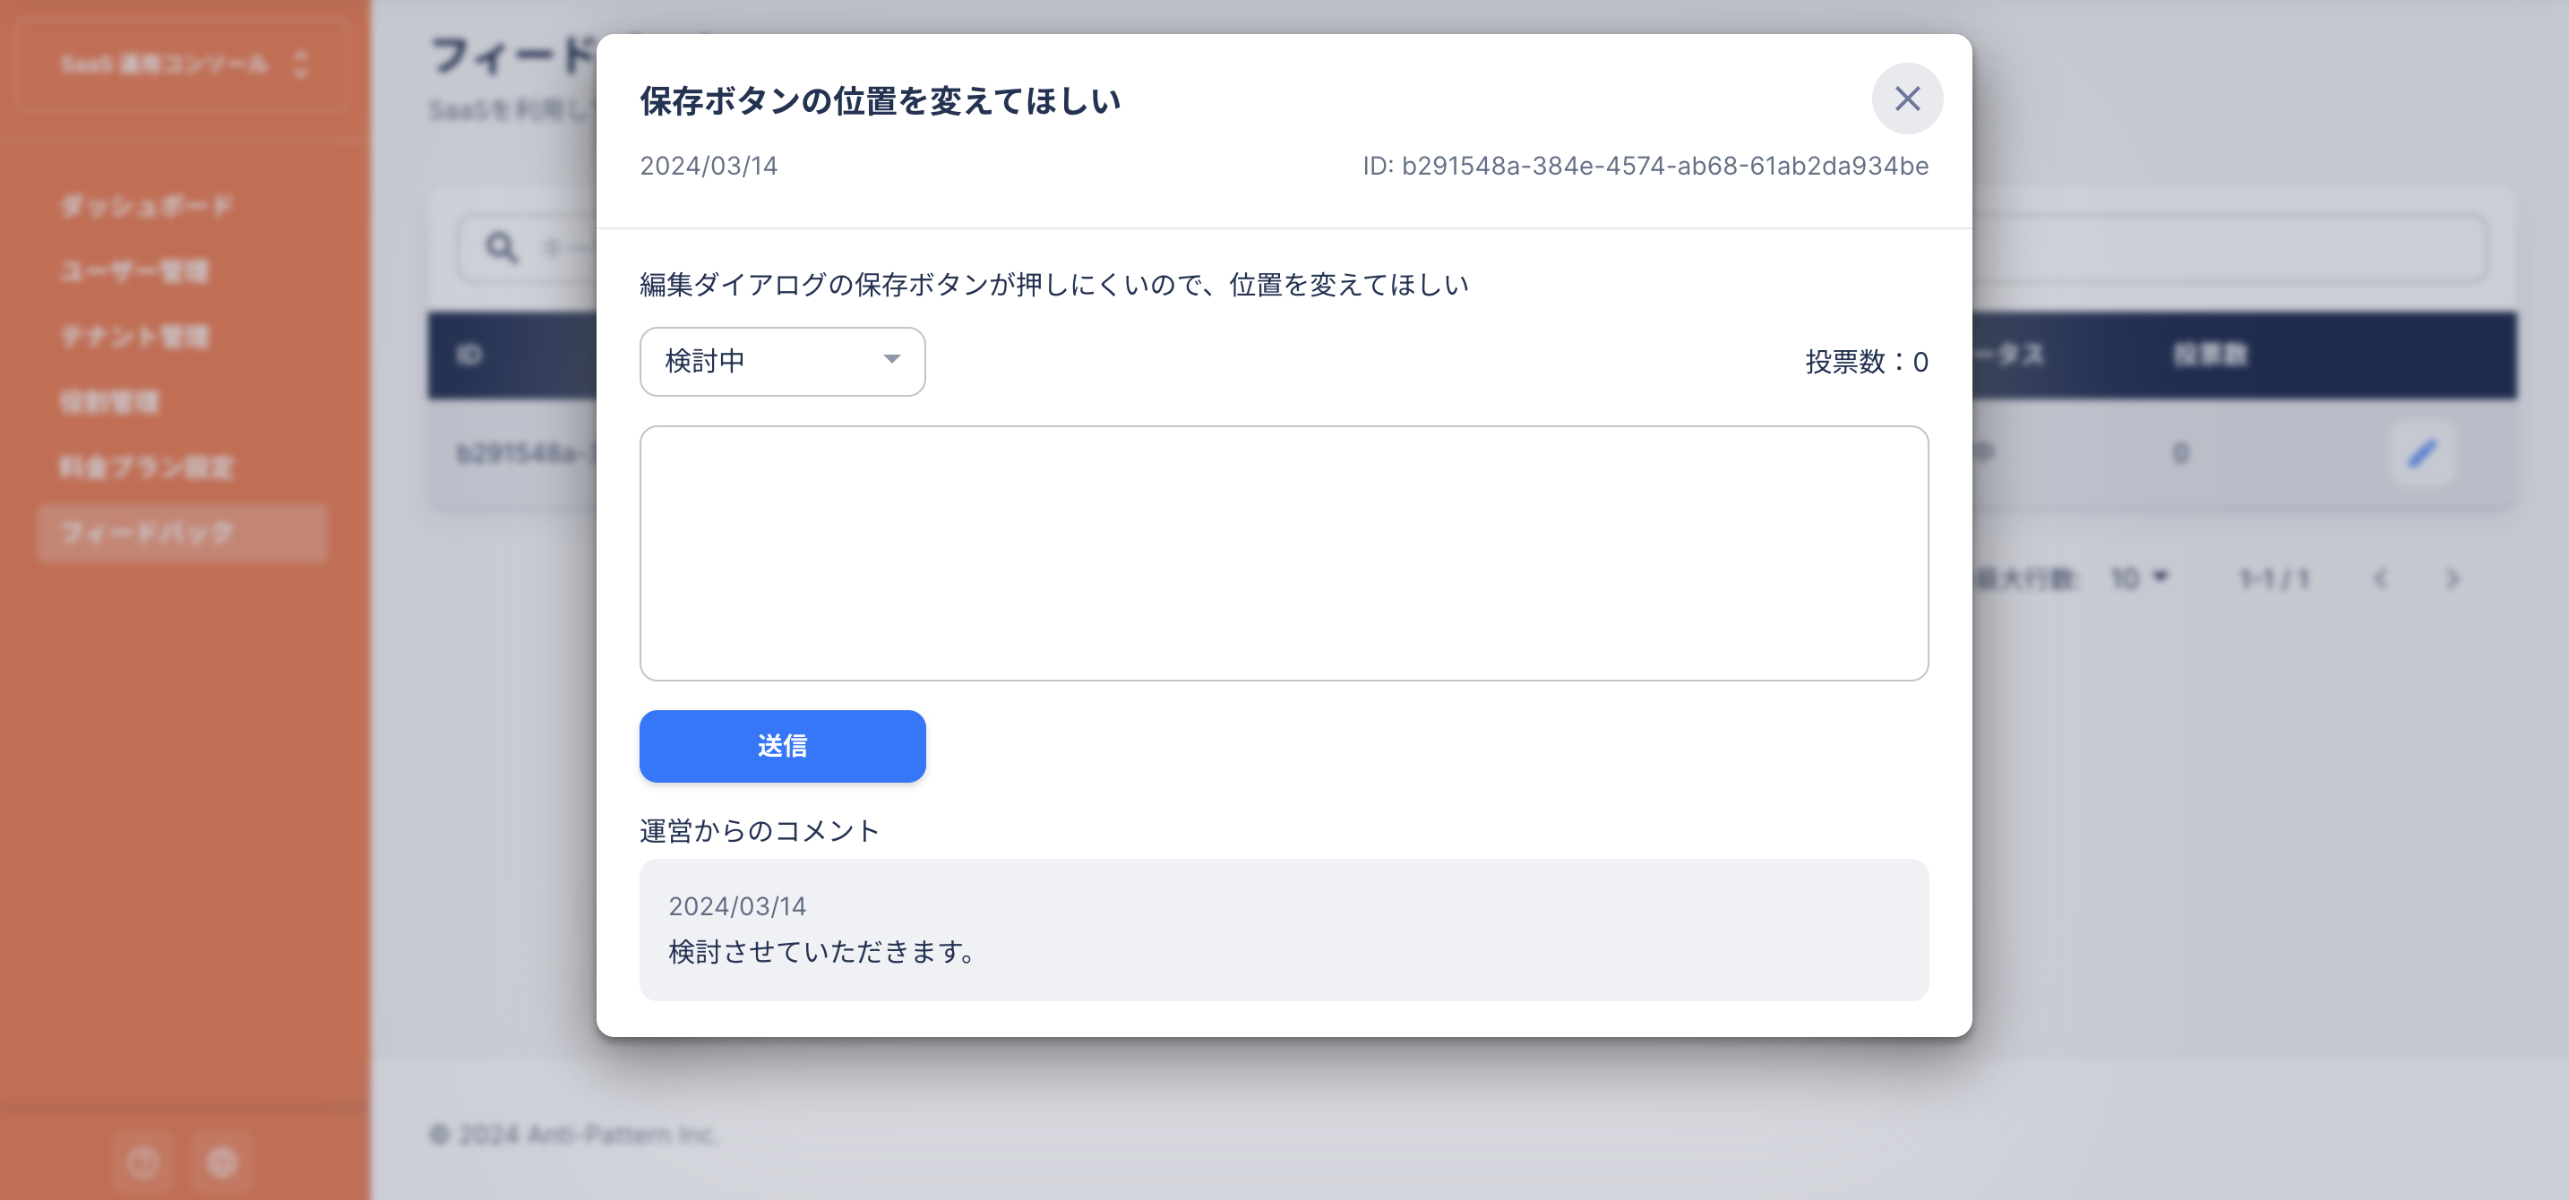The height and width of the screenshot is (1200, 2569).
Task: Click the 送信 button
Action: 782,745
